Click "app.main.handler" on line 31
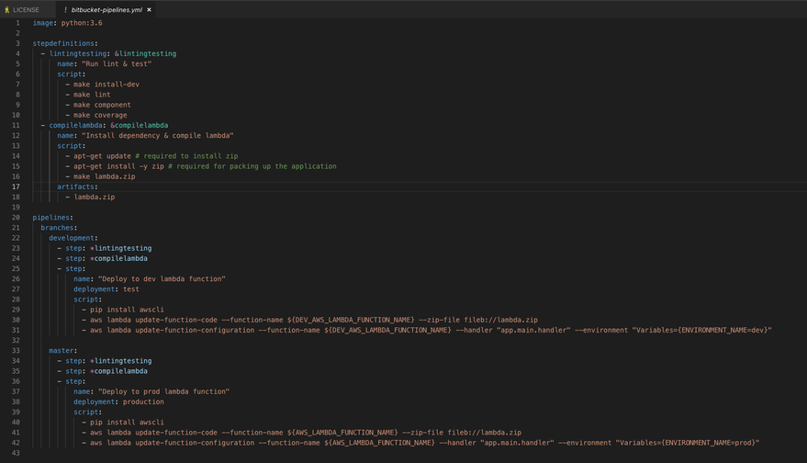 click(533, 330)
